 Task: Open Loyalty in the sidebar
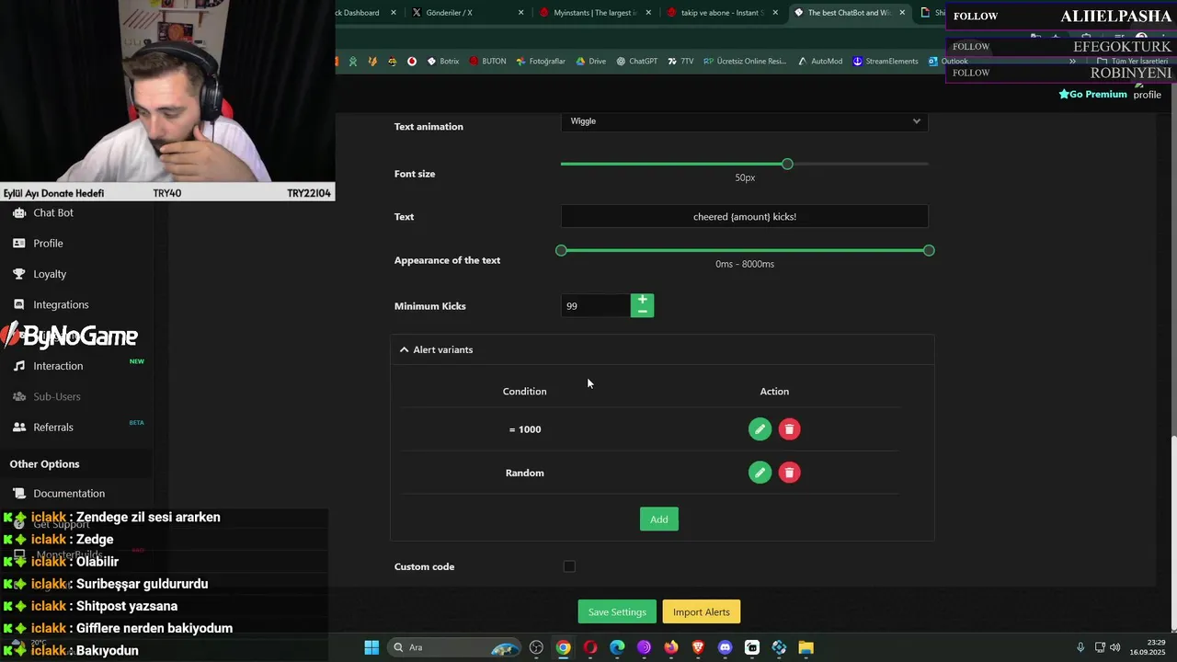(x=50, y=274)
